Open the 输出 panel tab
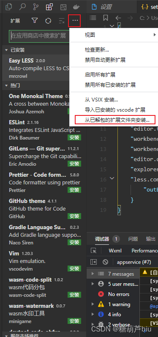Screen dimensions: 158x337 151,239
